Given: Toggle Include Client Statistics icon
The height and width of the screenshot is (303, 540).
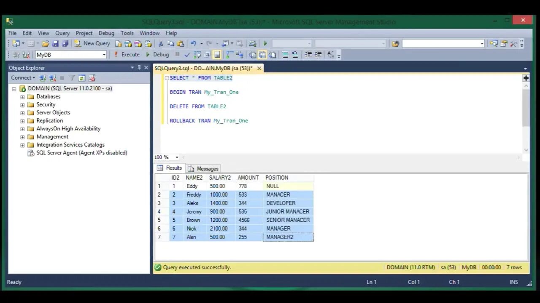Looking at the screenshot, I should tap(239, 55).
